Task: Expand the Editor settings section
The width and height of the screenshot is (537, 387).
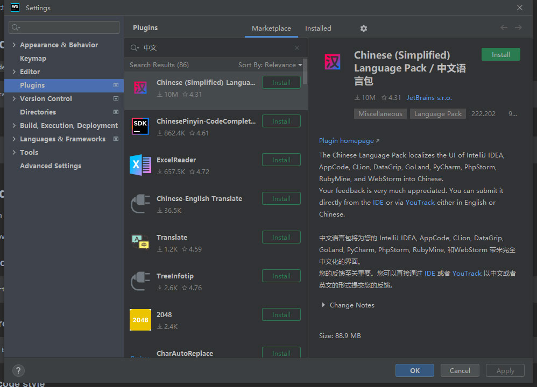Action: 14,71
